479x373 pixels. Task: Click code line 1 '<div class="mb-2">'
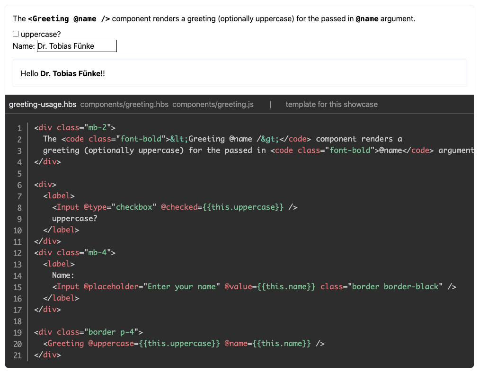(x=75, y=128)
